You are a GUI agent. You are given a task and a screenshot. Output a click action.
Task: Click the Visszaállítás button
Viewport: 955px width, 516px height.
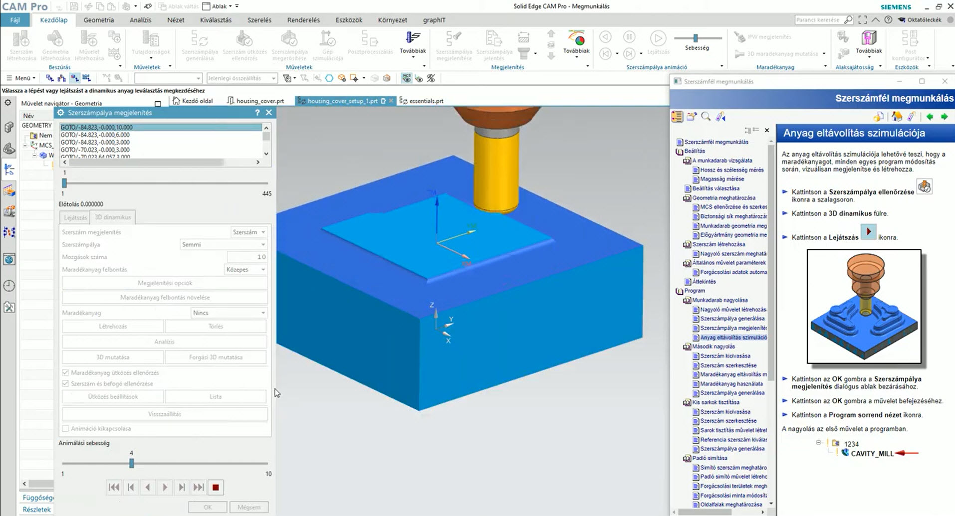(x=165, y=414)
